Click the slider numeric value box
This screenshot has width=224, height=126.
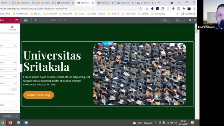pos(12,56)
